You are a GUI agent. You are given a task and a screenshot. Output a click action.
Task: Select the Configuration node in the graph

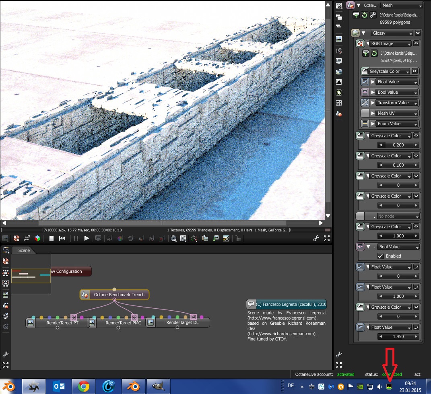tap(71, 271)
